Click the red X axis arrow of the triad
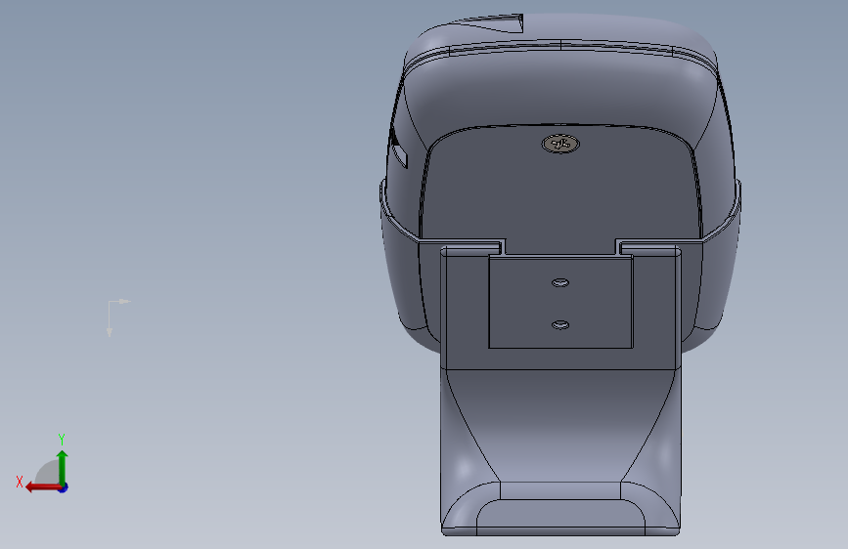Screen dimensions: 848x549 (x=43, y=487)
